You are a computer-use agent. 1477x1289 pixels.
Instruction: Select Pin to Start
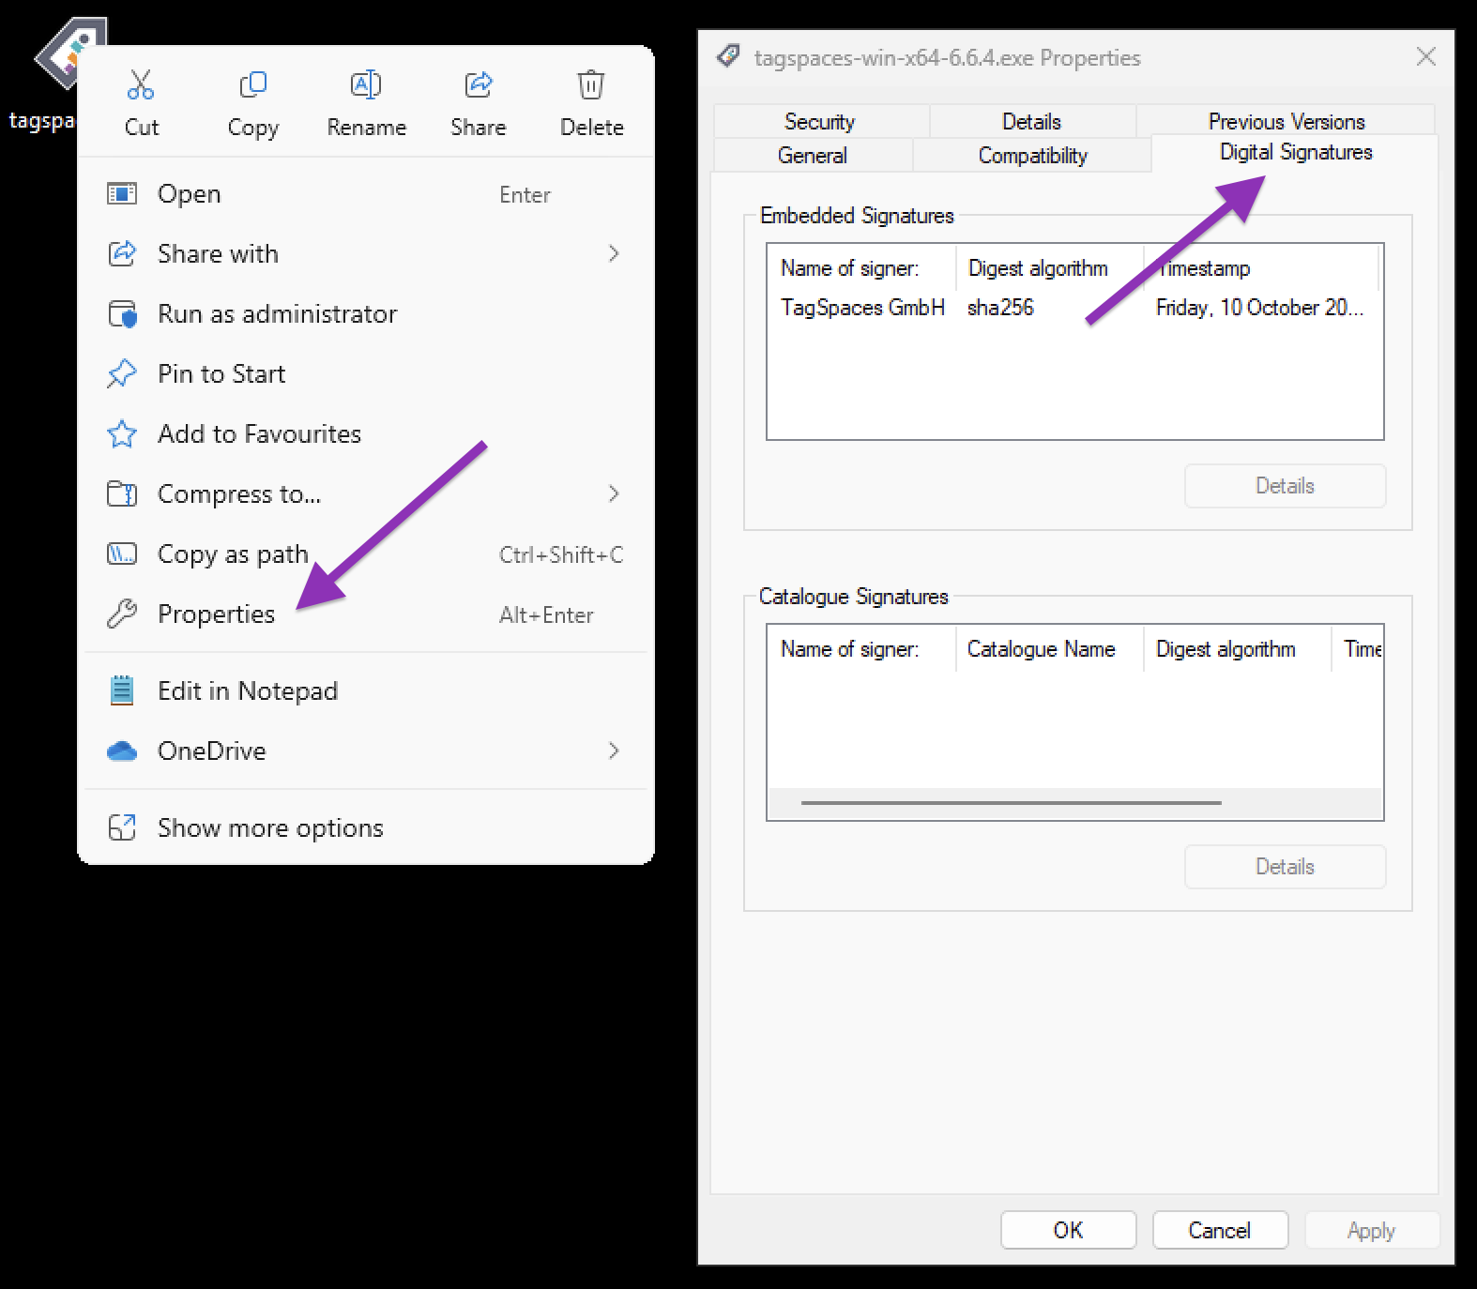366,373
